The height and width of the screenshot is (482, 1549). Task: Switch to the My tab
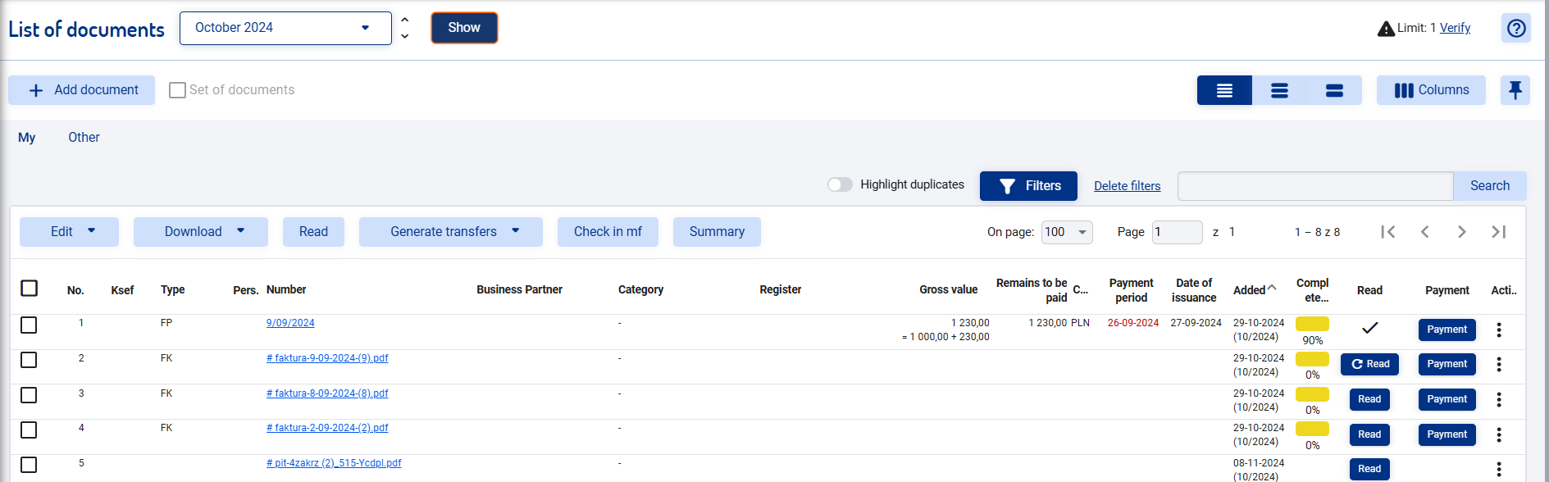tap(27, 138)
